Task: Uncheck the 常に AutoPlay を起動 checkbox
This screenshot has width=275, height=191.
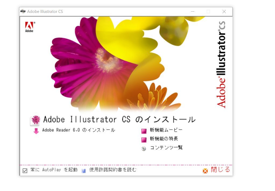Action: [25, 171]
